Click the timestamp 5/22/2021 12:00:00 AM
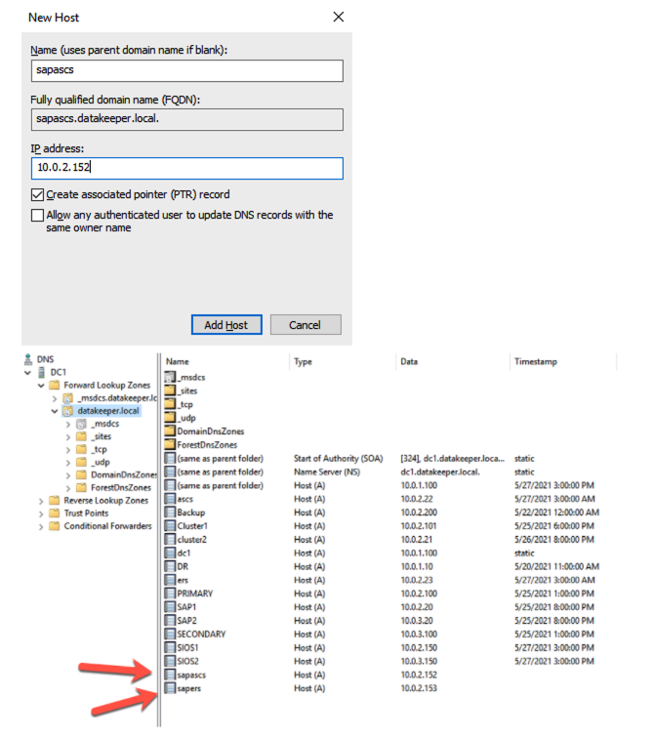 (556, 512)
